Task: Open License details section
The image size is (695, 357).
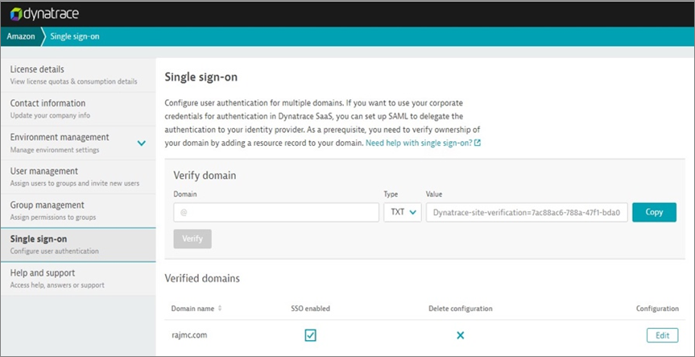Action: point(78,75)
